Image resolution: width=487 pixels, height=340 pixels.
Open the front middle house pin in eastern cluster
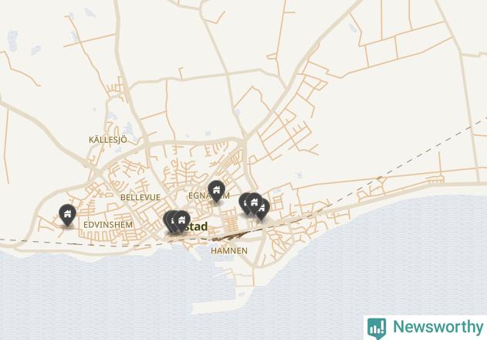[x=254, y=203]
